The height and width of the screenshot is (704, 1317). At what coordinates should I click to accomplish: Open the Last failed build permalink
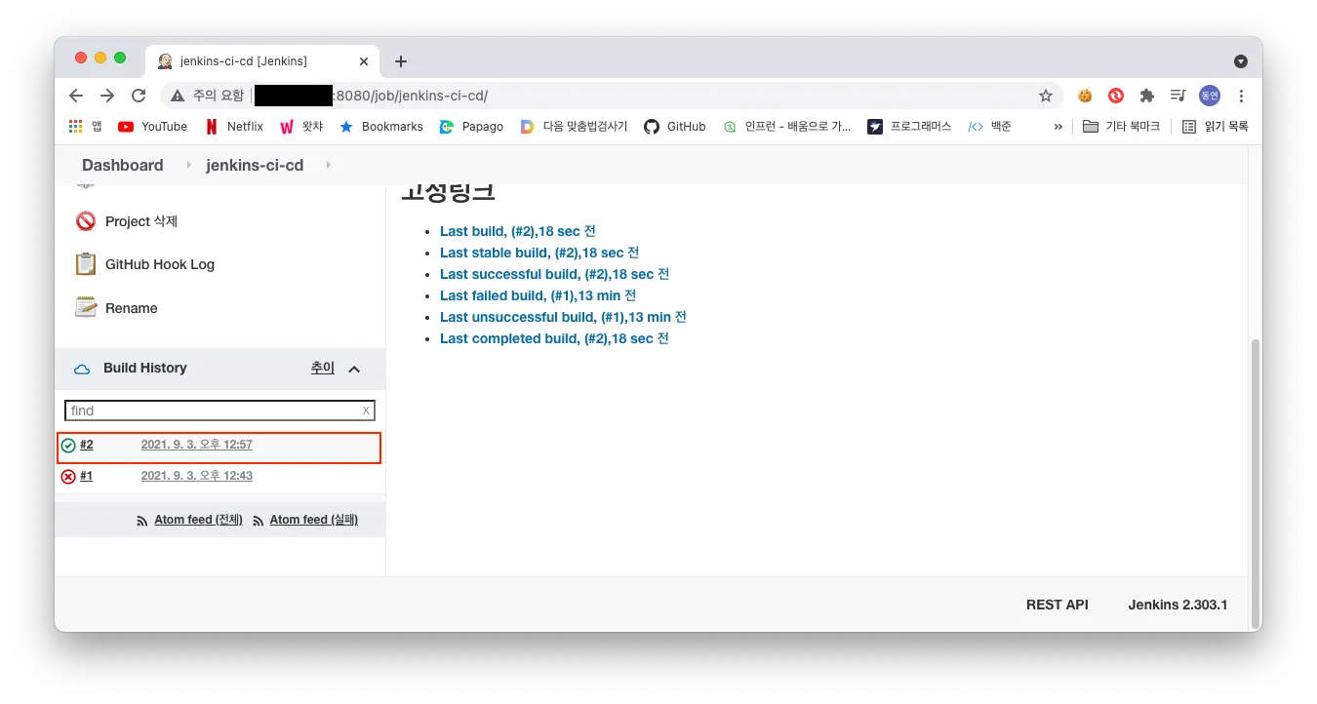539,295
